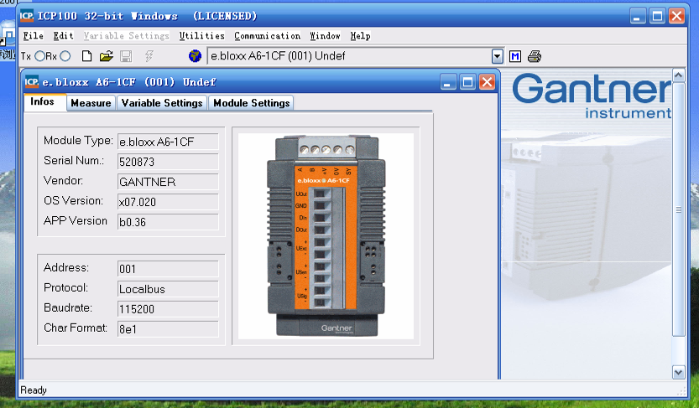This screenshot has width=699, height=408.
Task: Select the Rx radio button
Action: tap(65, 56)
